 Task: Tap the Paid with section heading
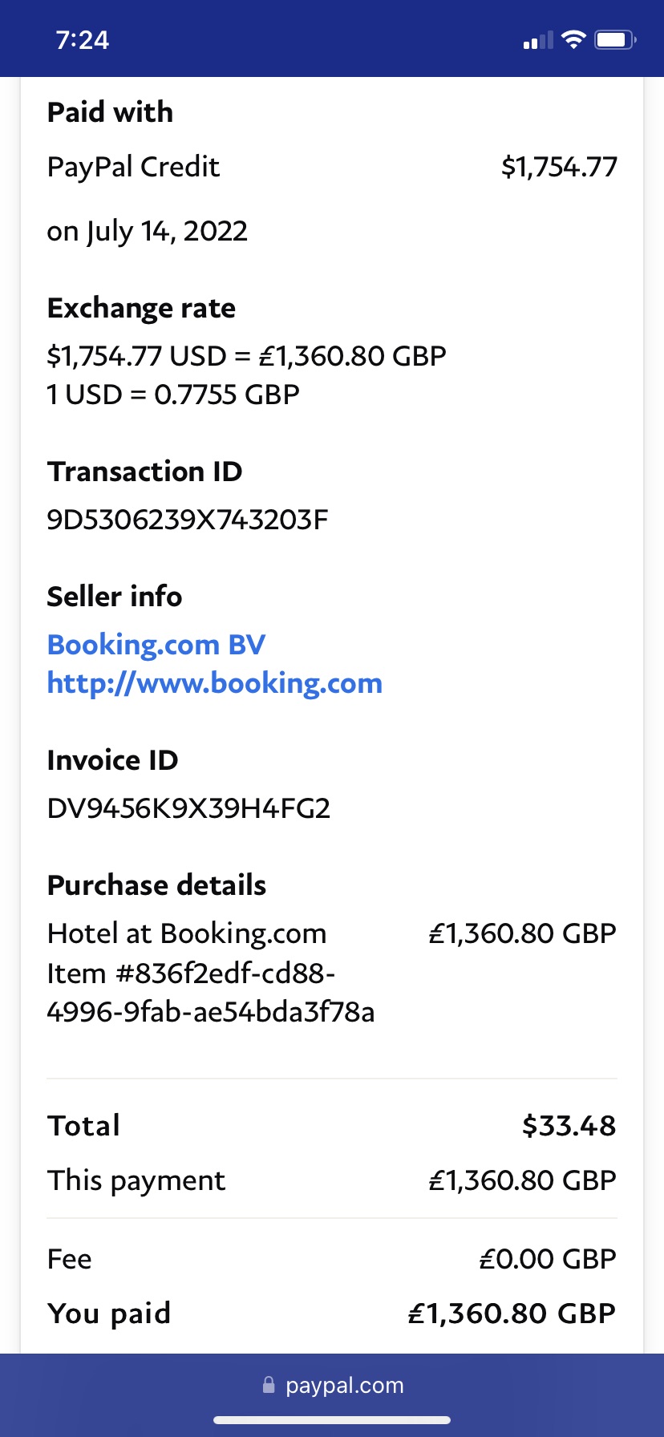pos(110,112)
